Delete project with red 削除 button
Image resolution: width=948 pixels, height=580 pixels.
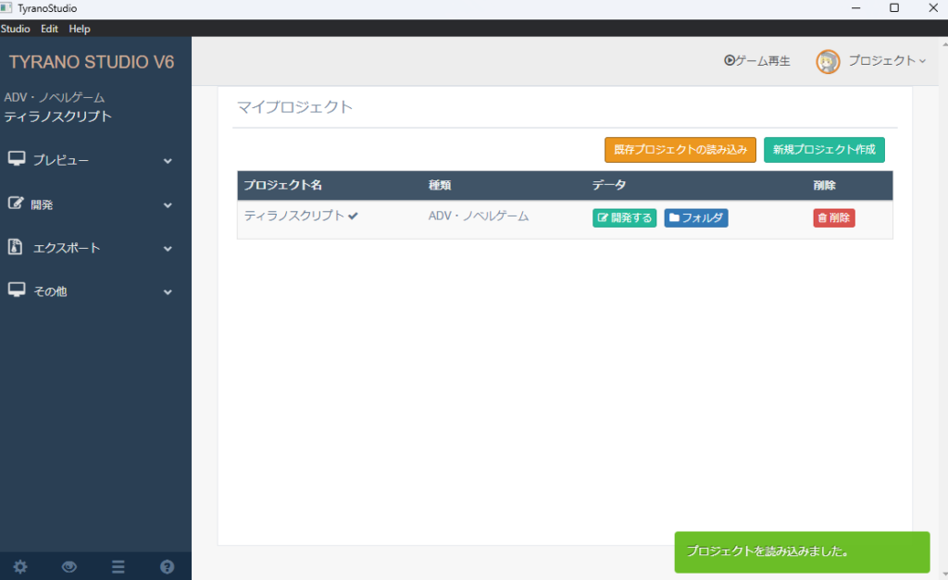pyautogui.click(x=833, y=218)
